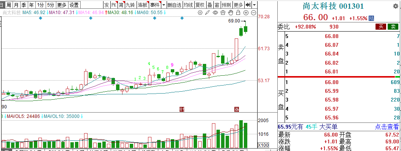Click buy level 1 price 66.00
The image size is (401, 151).
coord(332,82)
